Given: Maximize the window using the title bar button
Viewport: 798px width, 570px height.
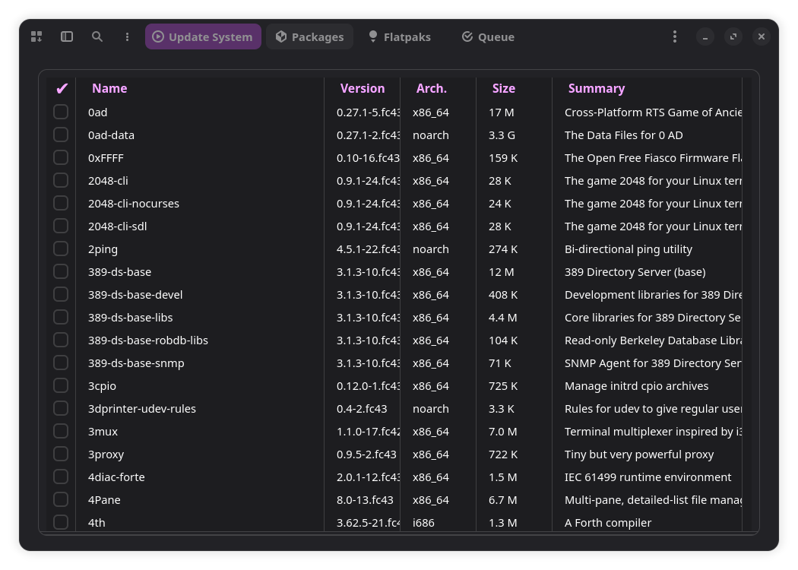Looking at the screenshot, I should pyautogui.click(x=733, y=36).
